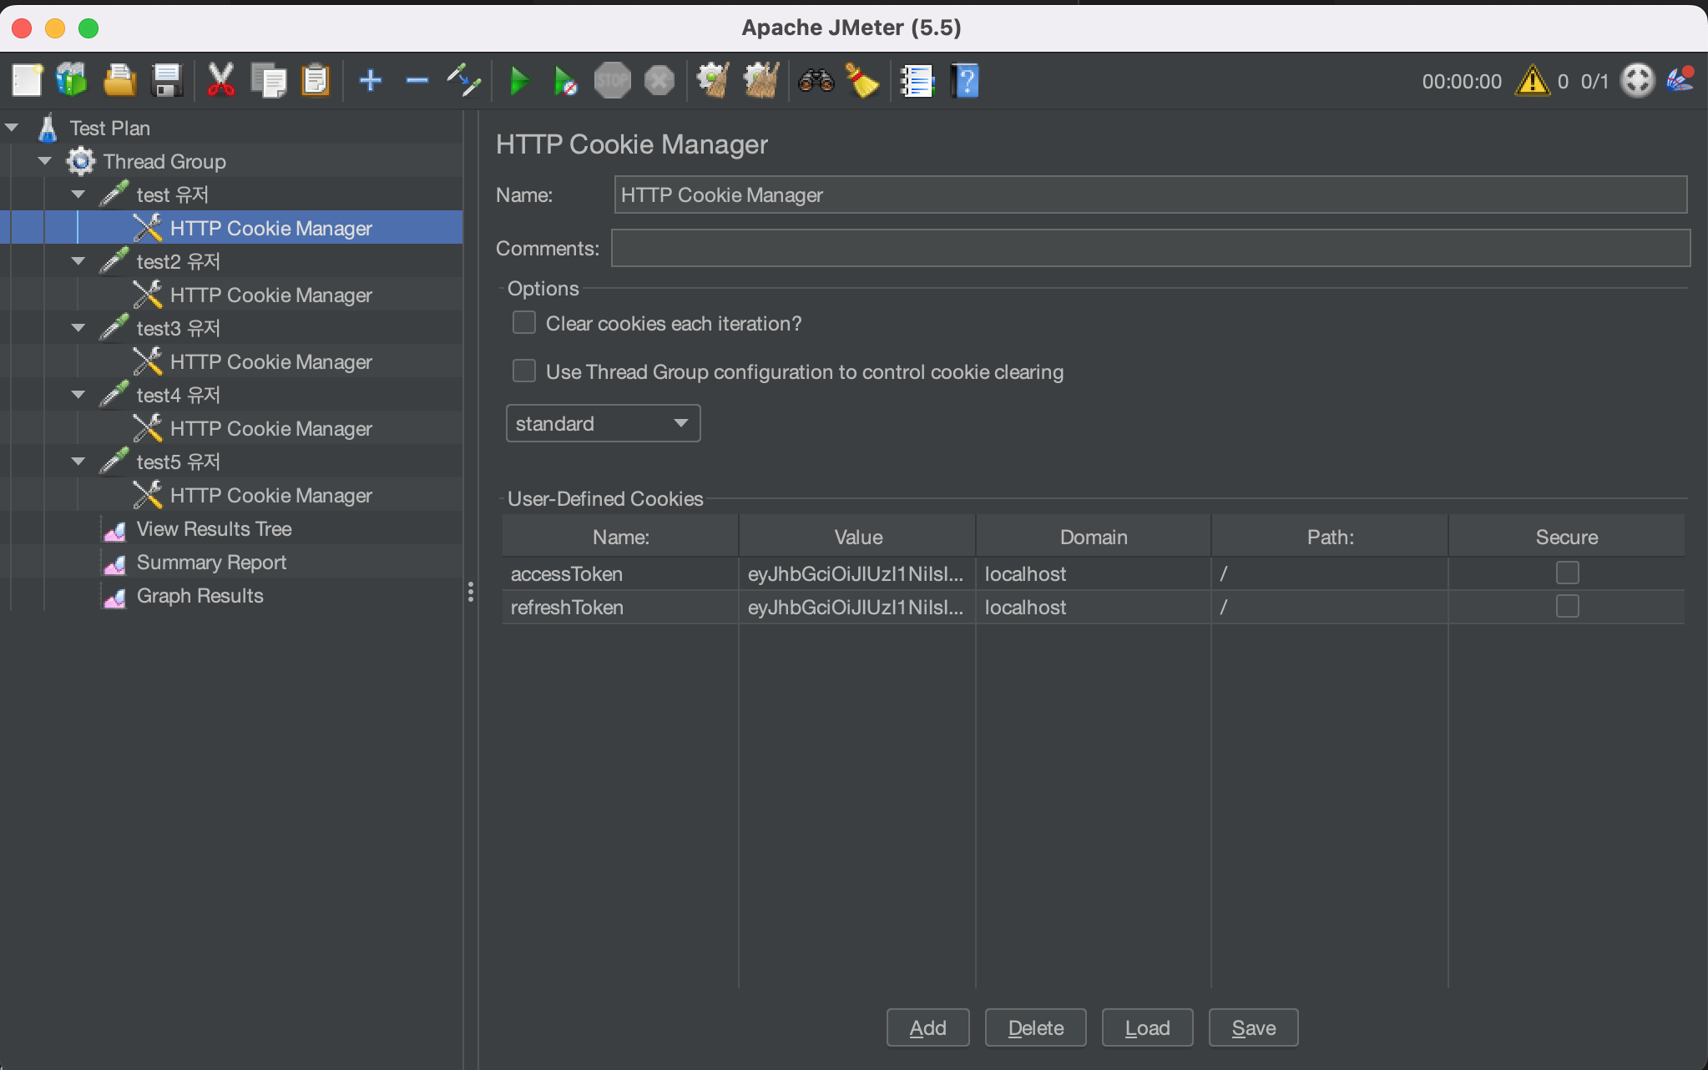1708x1070 pixels.
Task: Click the Save cookies button
Action: point(1253,1027)
